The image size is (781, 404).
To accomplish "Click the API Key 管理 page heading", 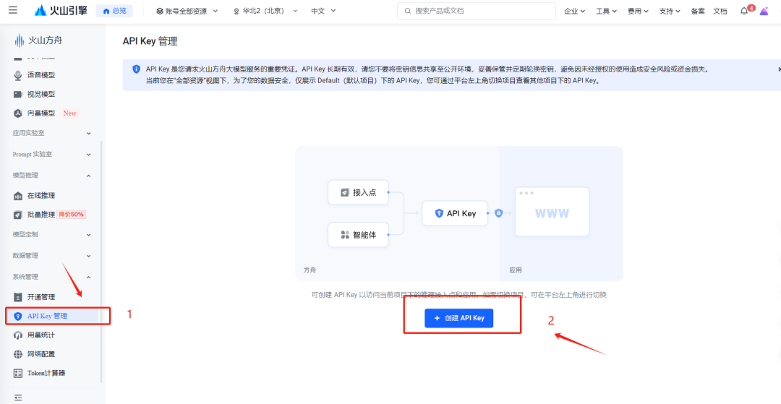I will 150,41.
